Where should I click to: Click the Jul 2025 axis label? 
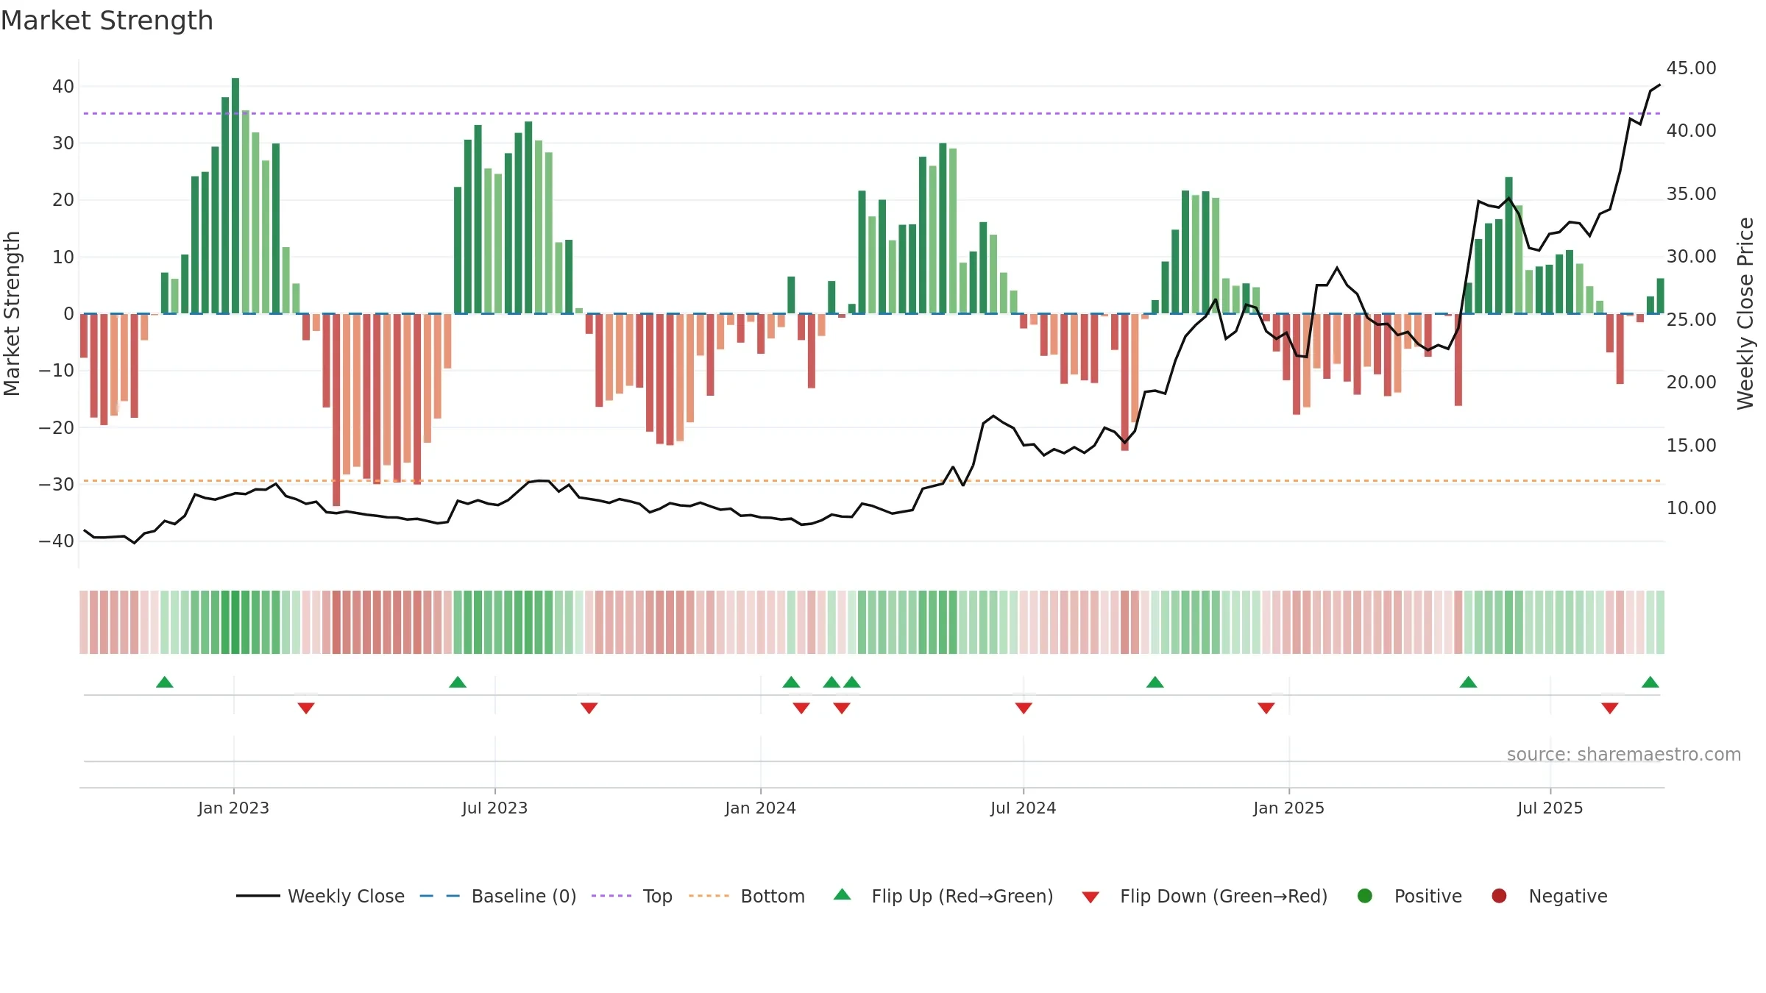(1550, 808)
